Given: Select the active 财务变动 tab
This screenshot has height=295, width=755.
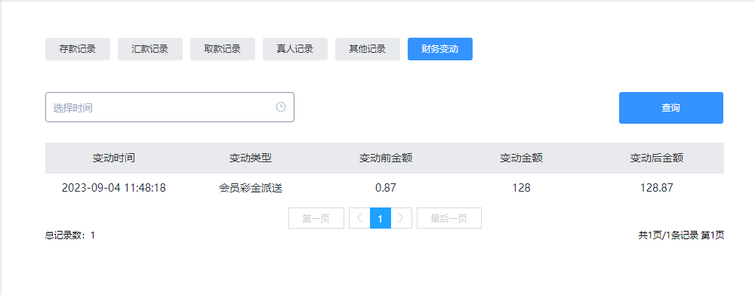Looking at the screenshot, I should 440,49.
